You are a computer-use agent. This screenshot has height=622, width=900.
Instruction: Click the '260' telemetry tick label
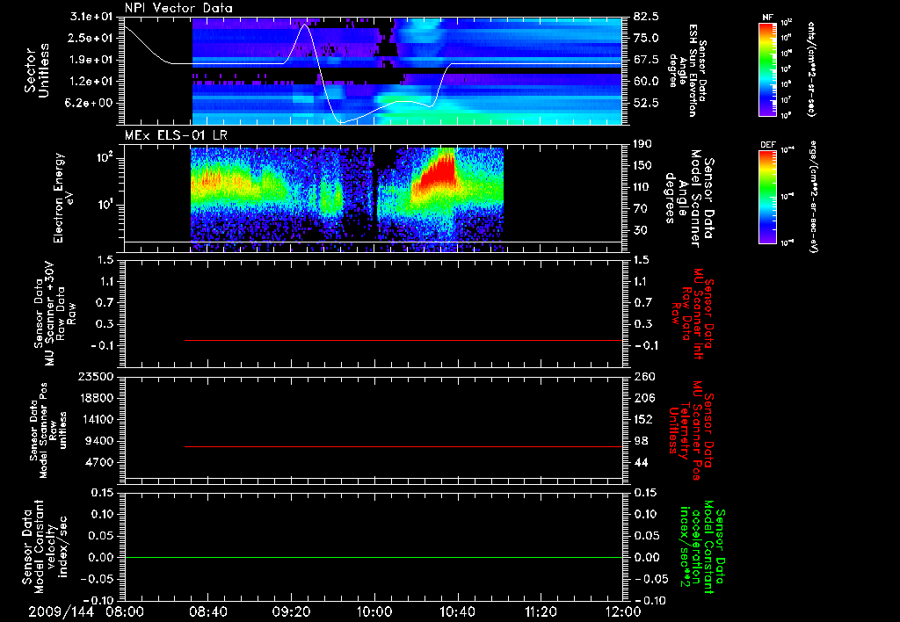click(x=644, y=377)
